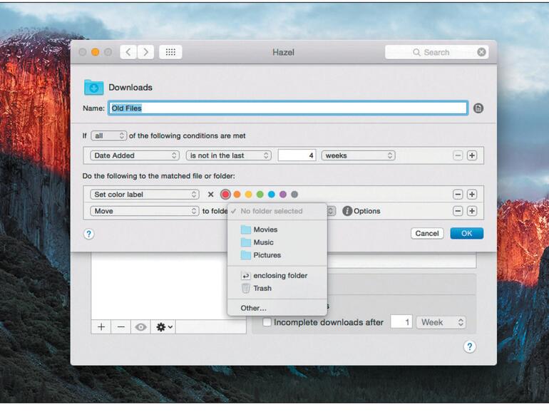
Task: Clear color label with the X mark
Action: pos(211,195)
